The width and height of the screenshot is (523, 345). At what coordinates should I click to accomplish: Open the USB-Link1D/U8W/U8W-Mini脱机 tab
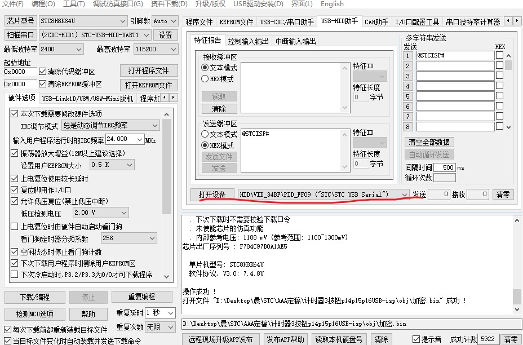87,99
